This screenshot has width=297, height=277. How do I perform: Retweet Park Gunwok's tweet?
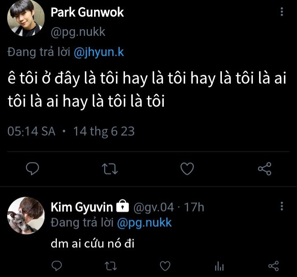coord(110,168)
